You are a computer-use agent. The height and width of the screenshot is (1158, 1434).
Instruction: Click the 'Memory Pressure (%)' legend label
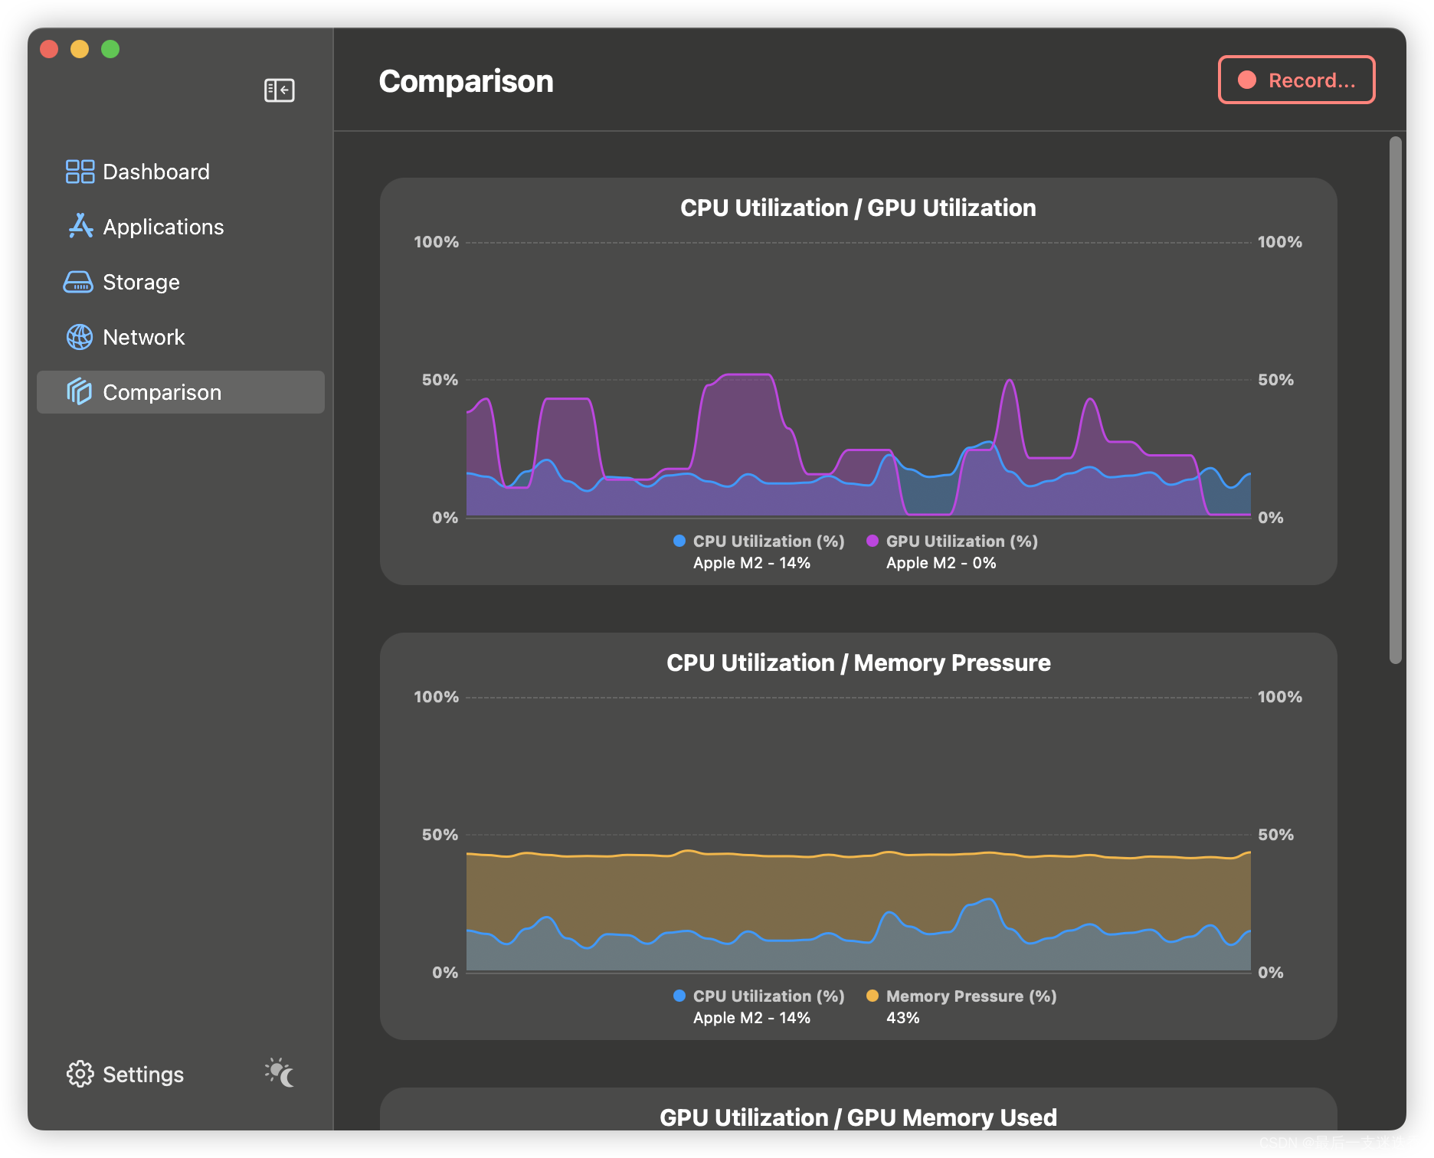[x=971, y=996]
